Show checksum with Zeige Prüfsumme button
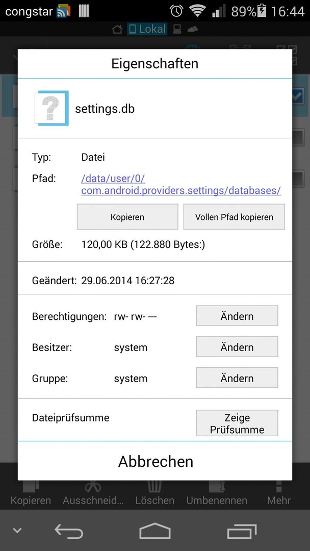This screenshot has width=310, height=551. (x=237, y=423)
